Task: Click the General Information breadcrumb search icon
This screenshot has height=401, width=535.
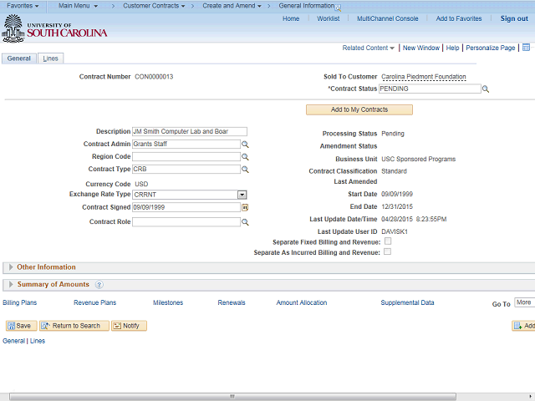Action: (338, 8)
